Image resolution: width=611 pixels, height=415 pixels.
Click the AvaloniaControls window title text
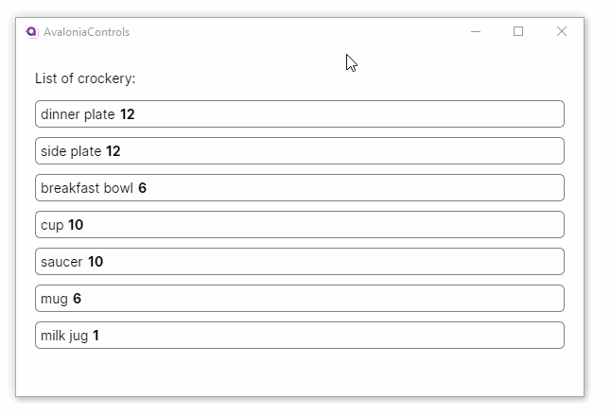(x=86, y=32)
